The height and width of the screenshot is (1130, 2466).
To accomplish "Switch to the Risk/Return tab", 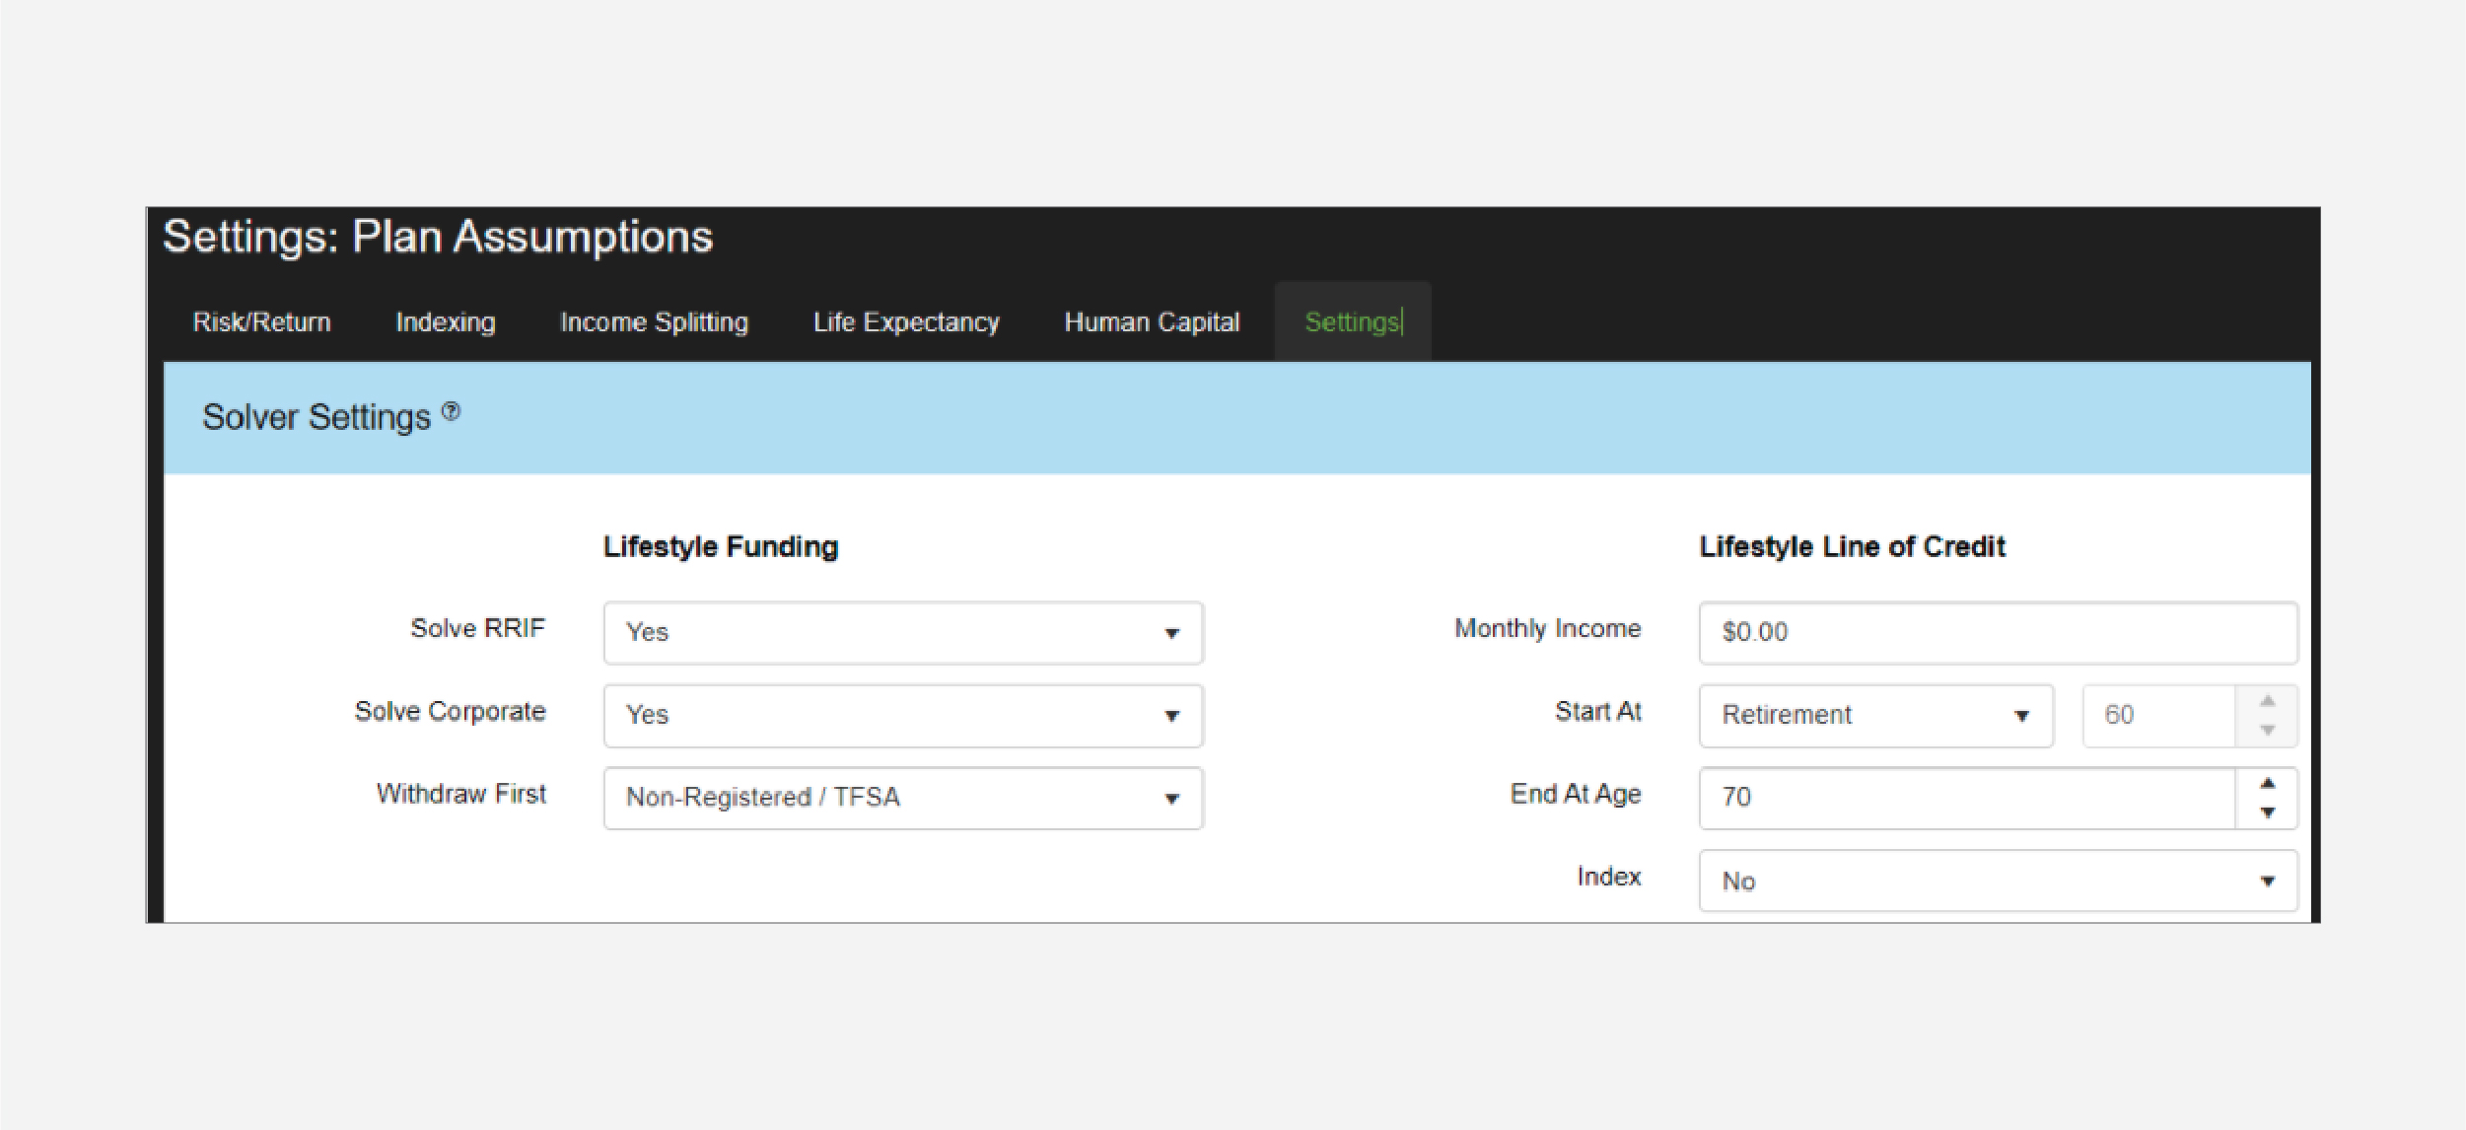I will click(x=261, y=322).
